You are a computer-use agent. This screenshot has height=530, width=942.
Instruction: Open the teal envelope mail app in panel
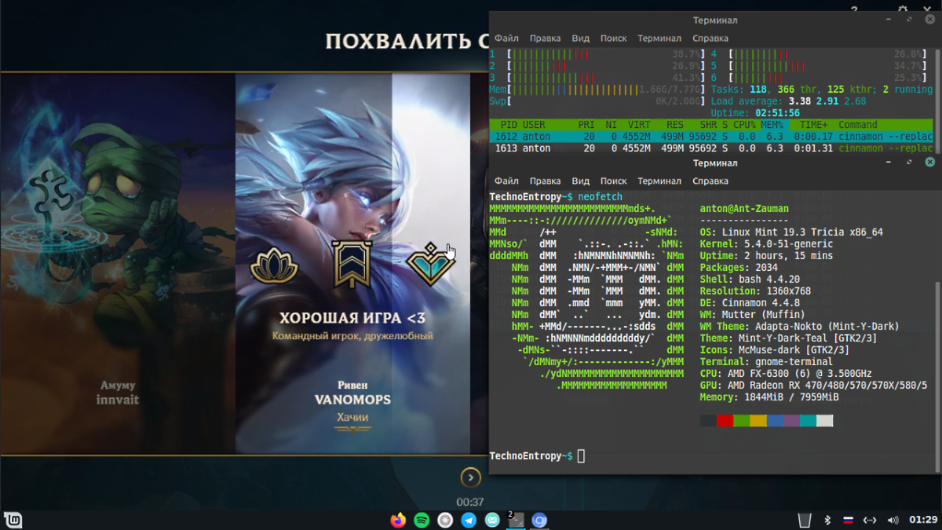coord(492,520)
